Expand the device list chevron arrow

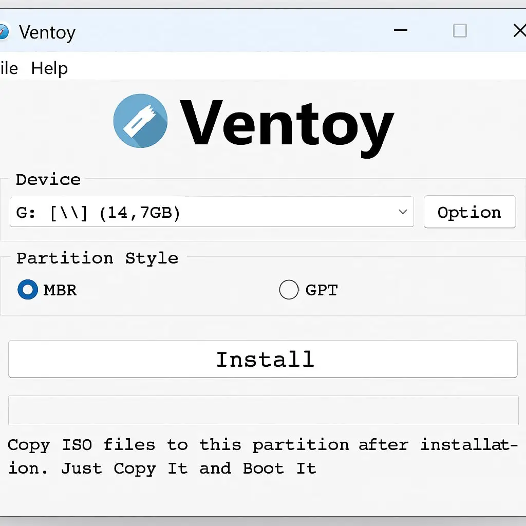(403, 212)
